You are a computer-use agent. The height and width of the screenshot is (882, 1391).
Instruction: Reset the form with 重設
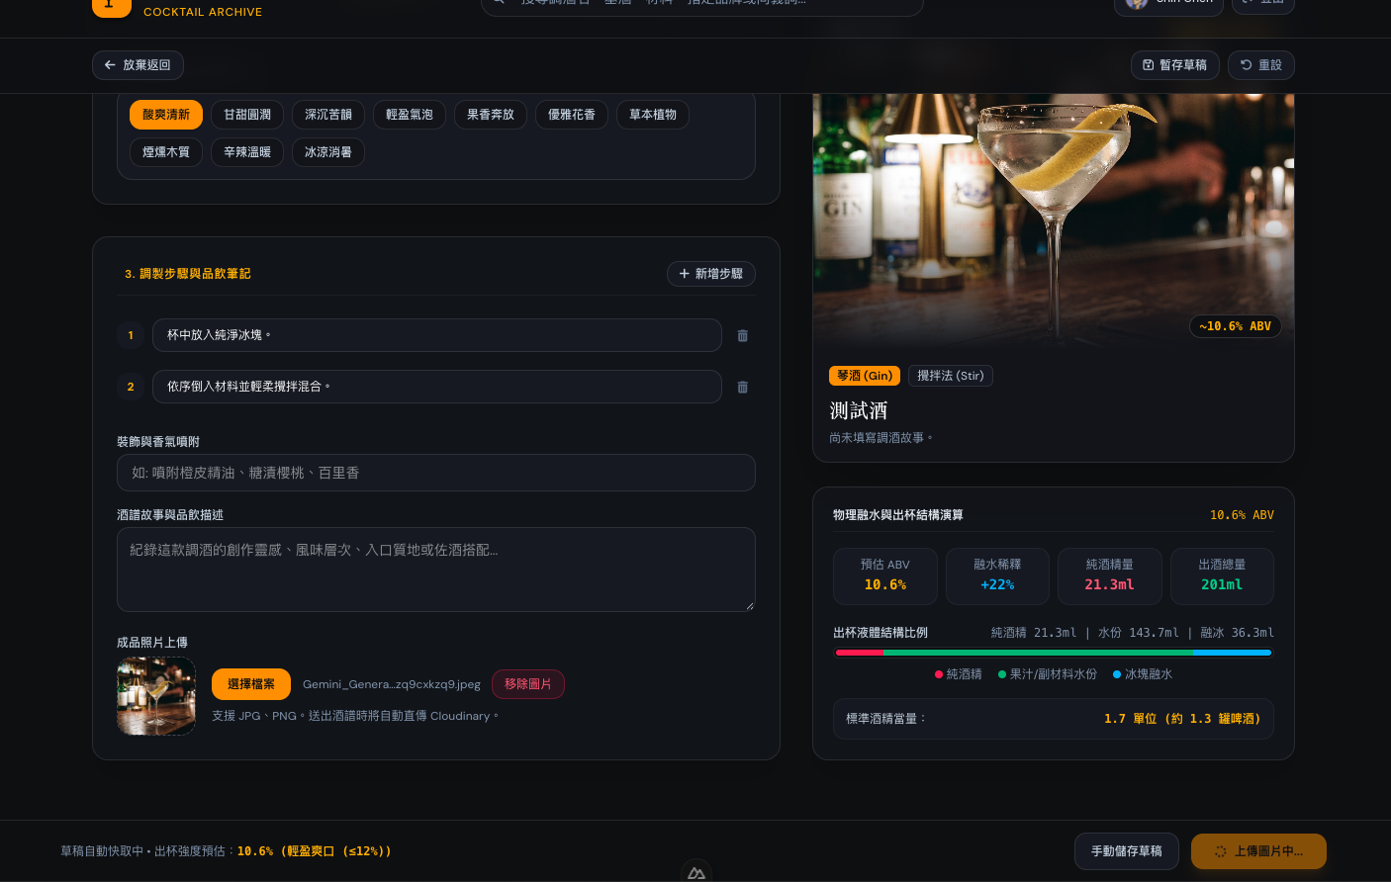[1261, 65]
